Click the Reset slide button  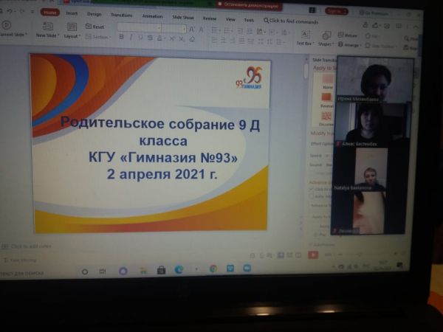tap(95, 26)
